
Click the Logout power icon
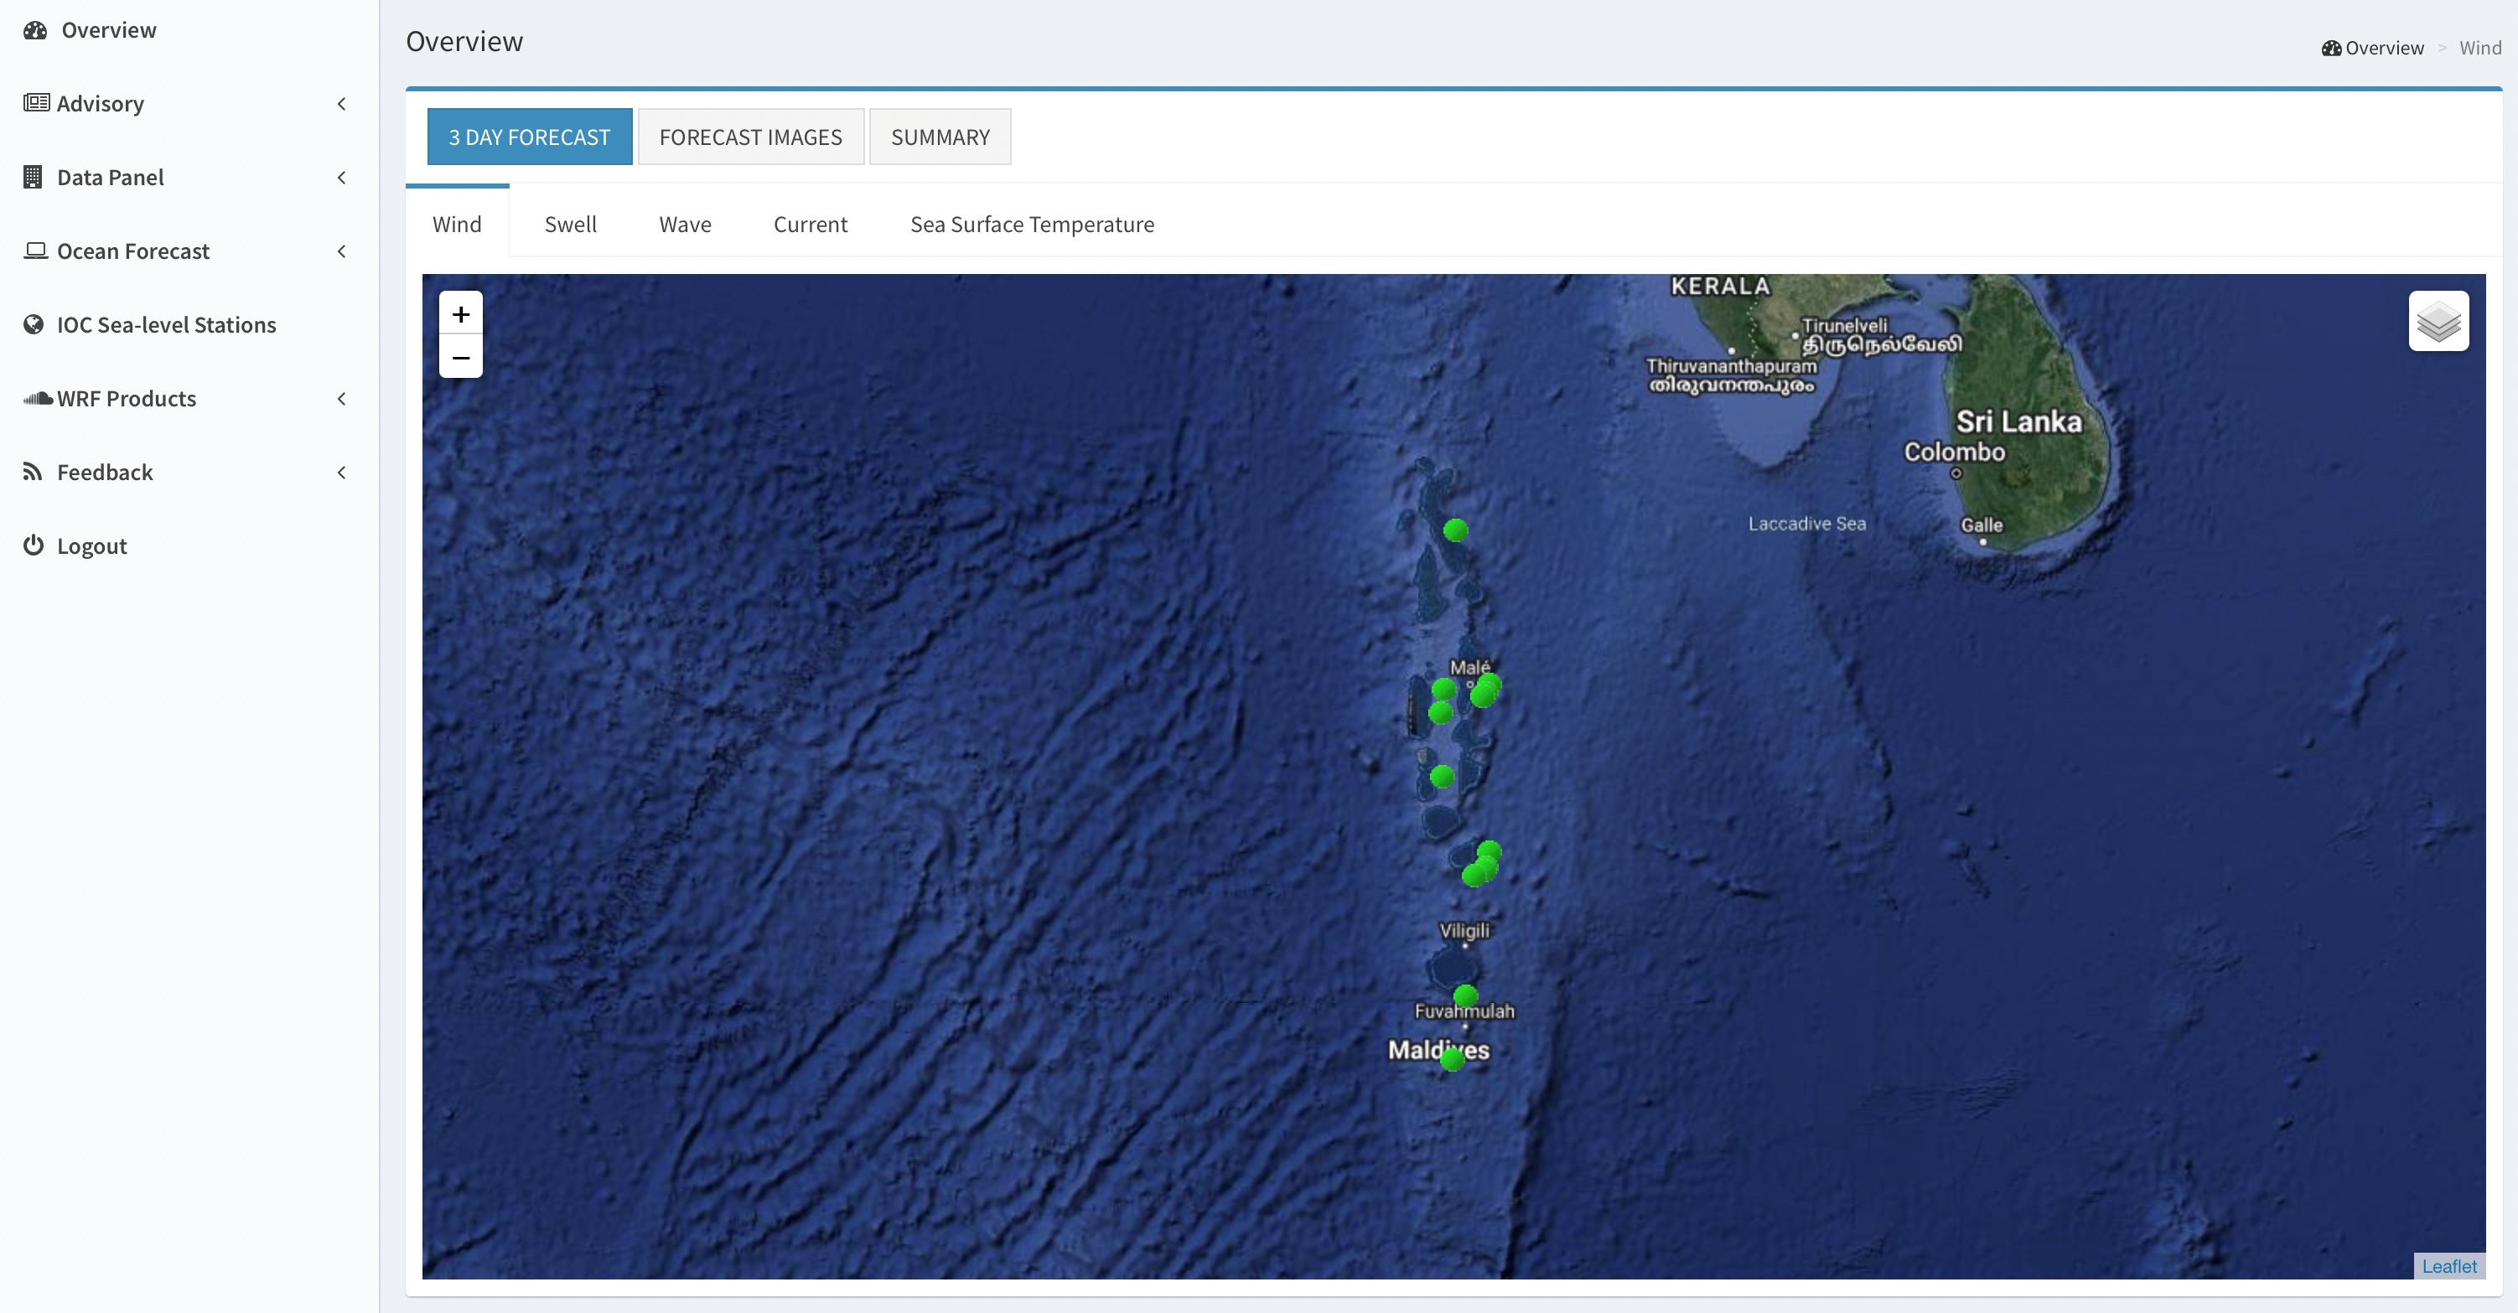click(x=34, y=545)
